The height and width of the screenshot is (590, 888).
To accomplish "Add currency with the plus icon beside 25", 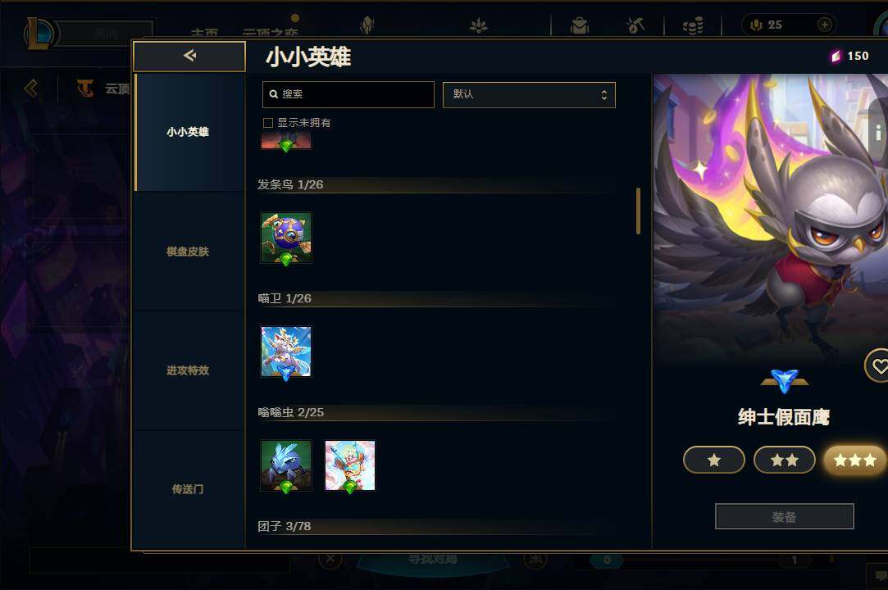I will tap(825, 25).
